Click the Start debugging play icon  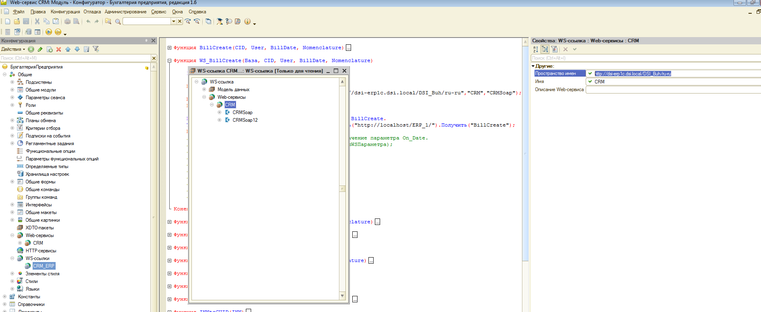pyautogui.click(x=49, y=32)
